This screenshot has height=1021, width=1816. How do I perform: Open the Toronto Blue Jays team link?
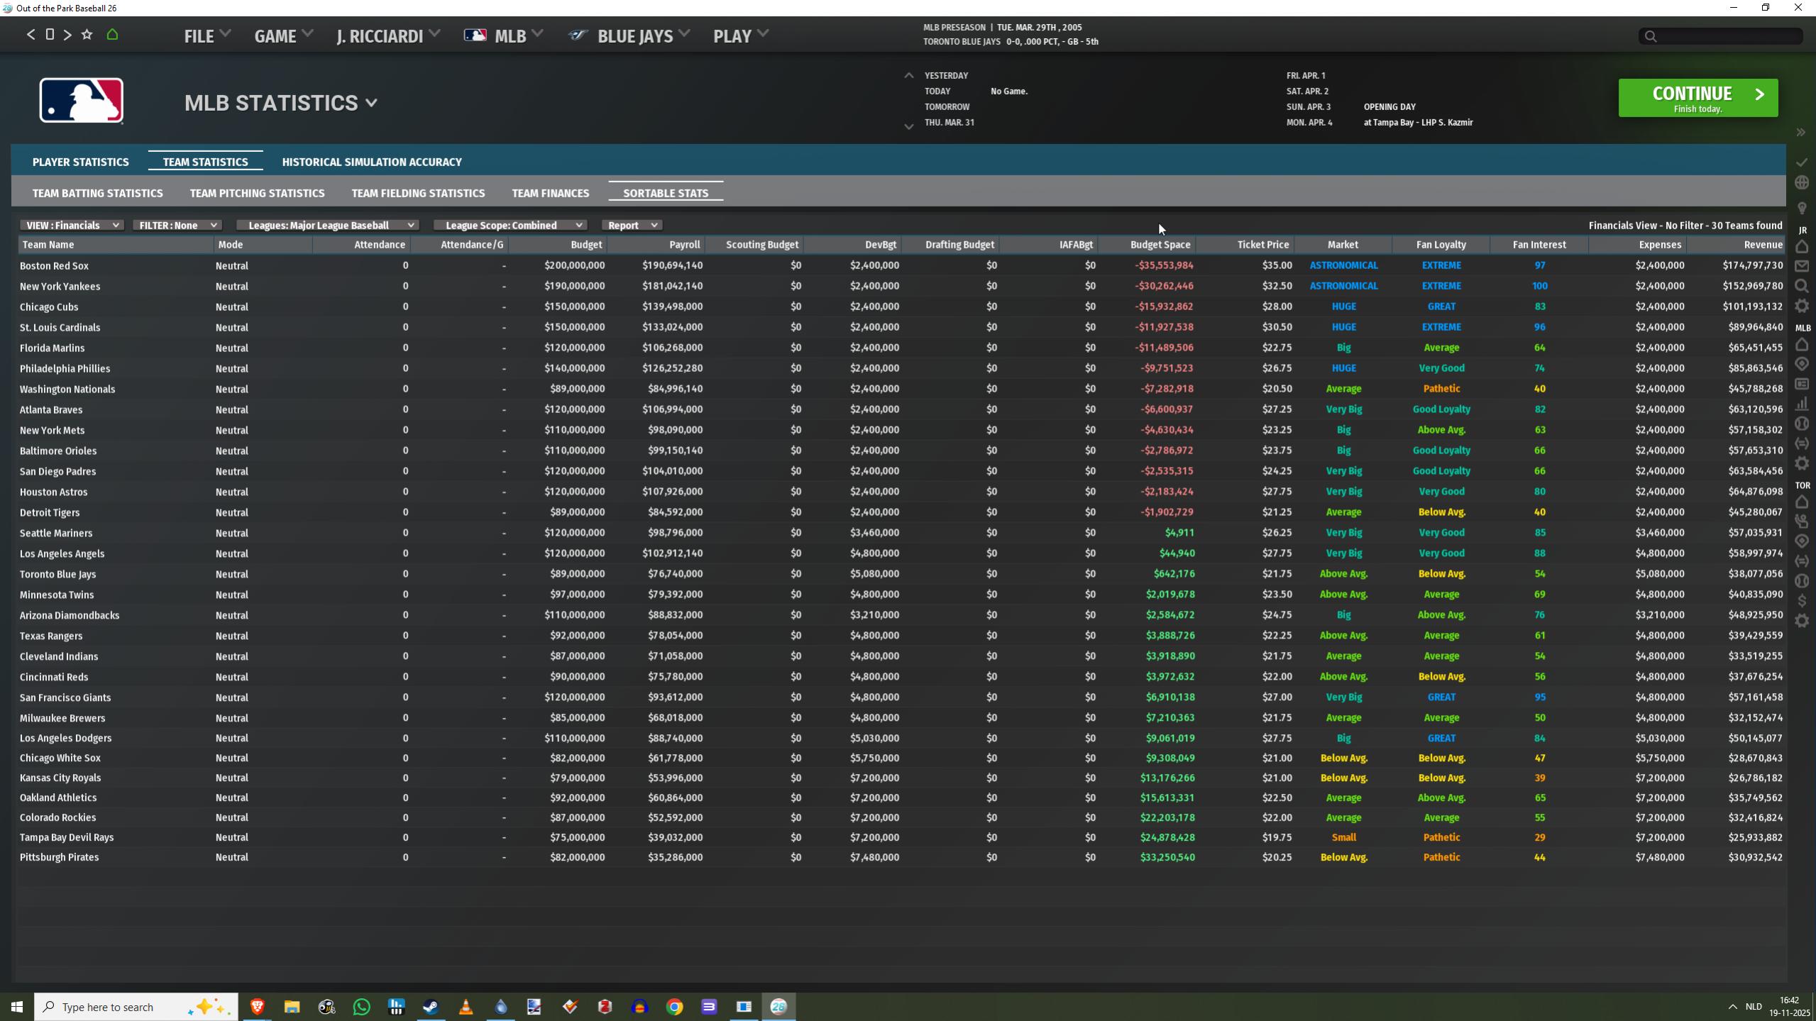[57, 574]
